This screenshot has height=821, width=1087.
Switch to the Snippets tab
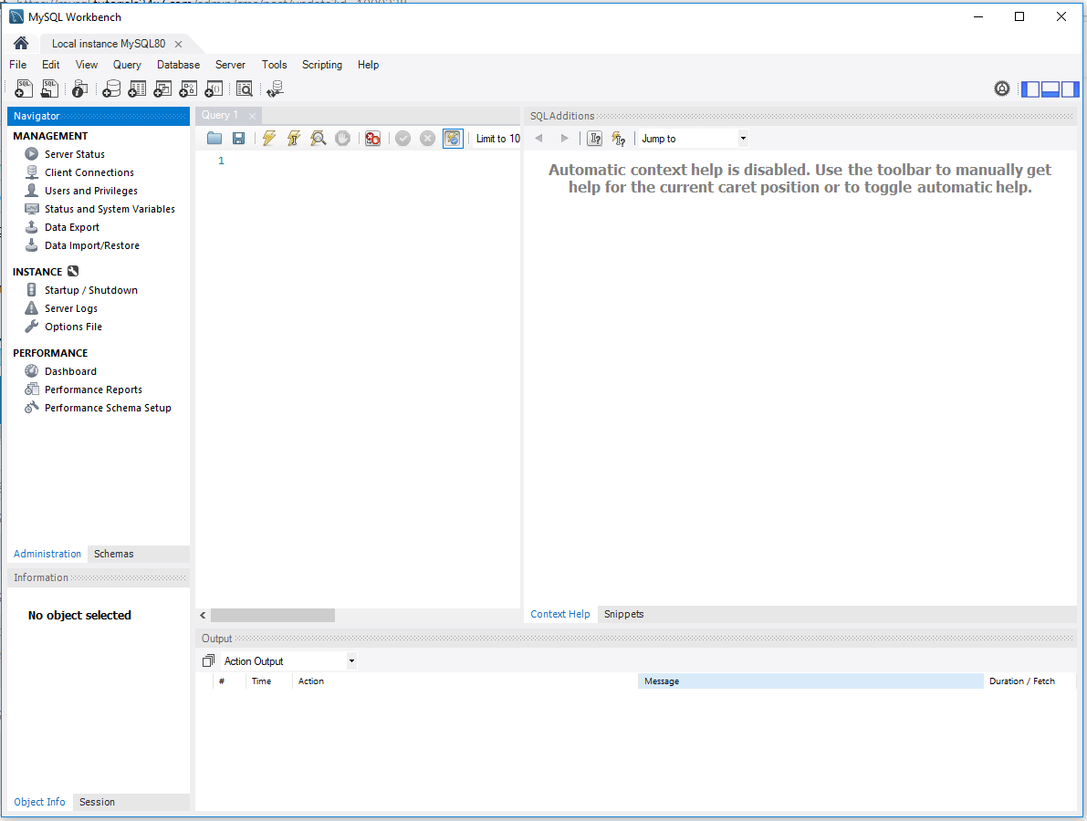pyautogui.click(x=624, y=614)
